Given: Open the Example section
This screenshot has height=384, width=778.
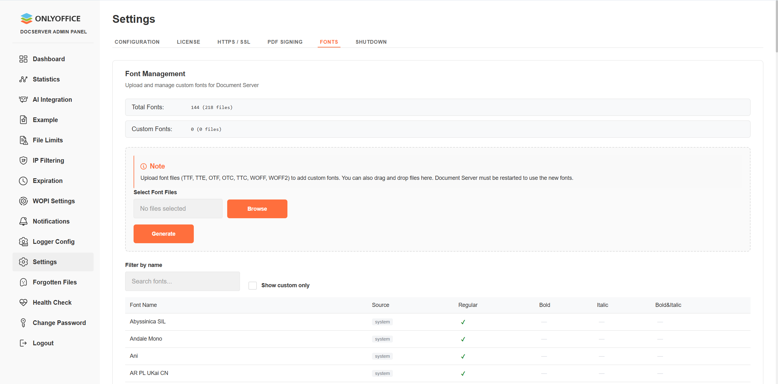Looking at the screenshot, I should (45, 120).
